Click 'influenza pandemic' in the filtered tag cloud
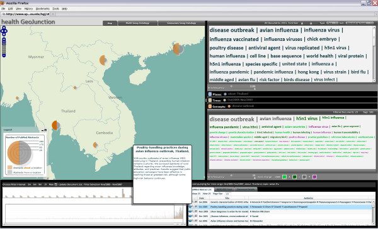 [224, 127]
